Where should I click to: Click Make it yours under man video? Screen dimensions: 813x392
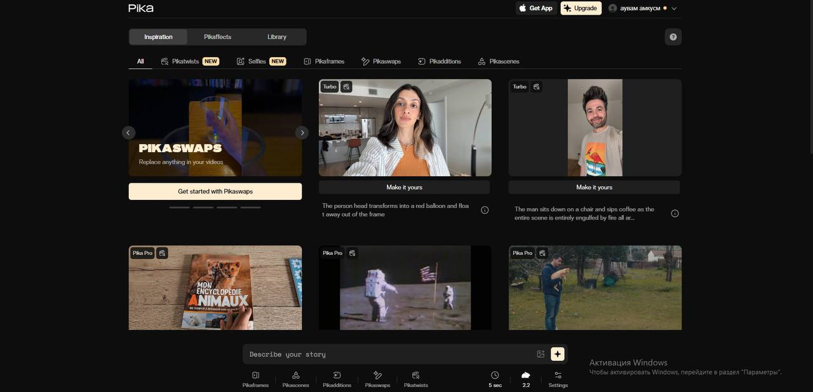click(x=595, y=187)
